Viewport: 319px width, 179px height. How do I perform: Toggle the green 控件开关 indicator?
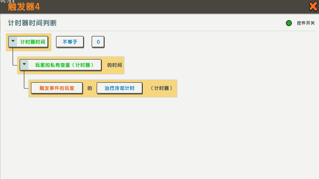289,23
